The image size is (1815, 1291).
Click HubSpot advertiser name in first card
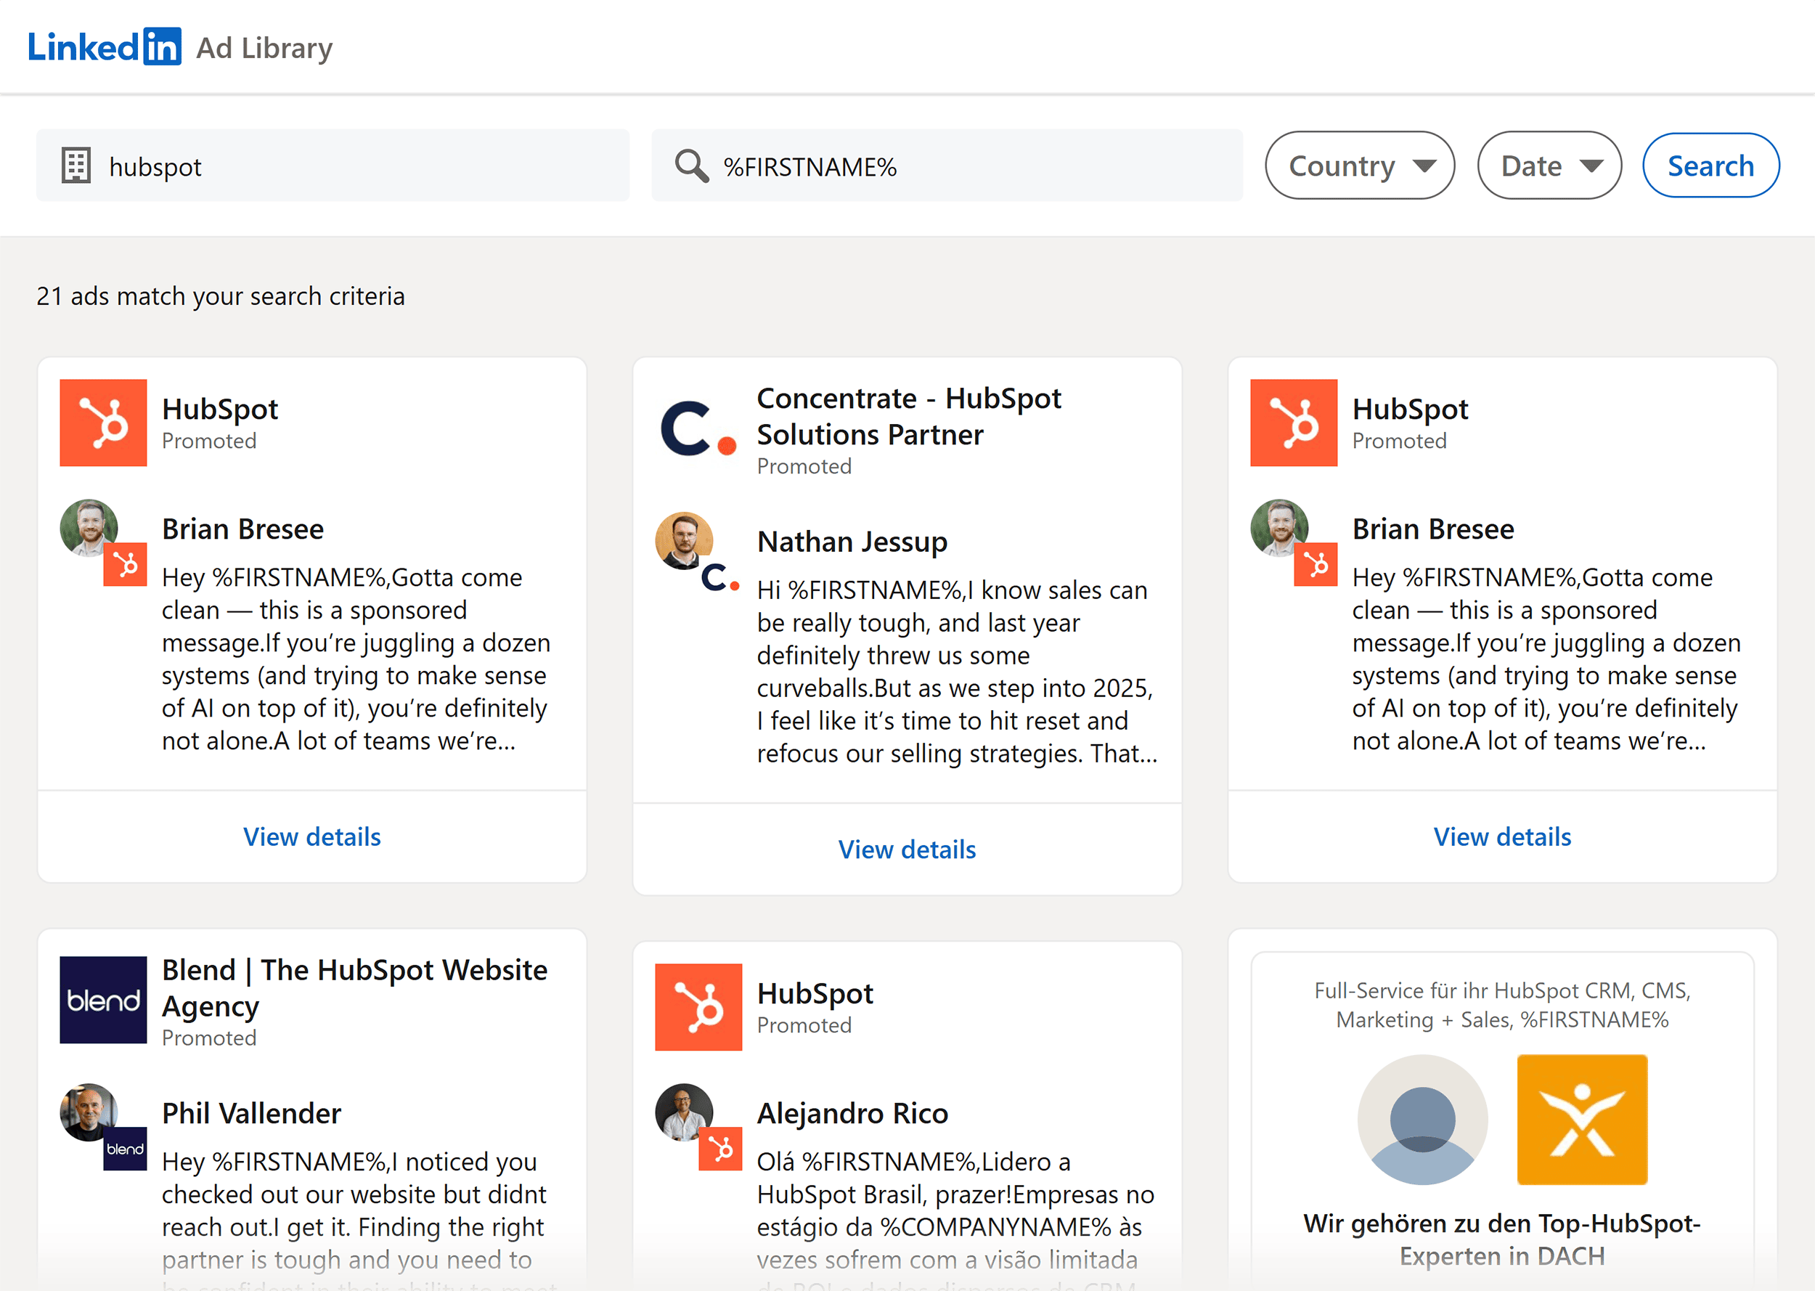[220, 410]
